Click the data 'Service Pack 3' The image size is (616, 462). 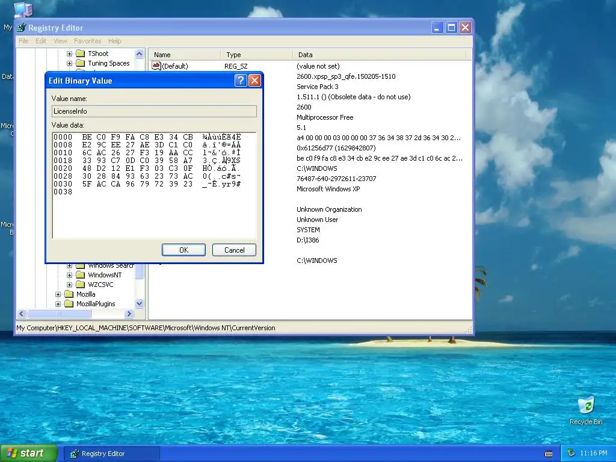[x=318, y=87]
